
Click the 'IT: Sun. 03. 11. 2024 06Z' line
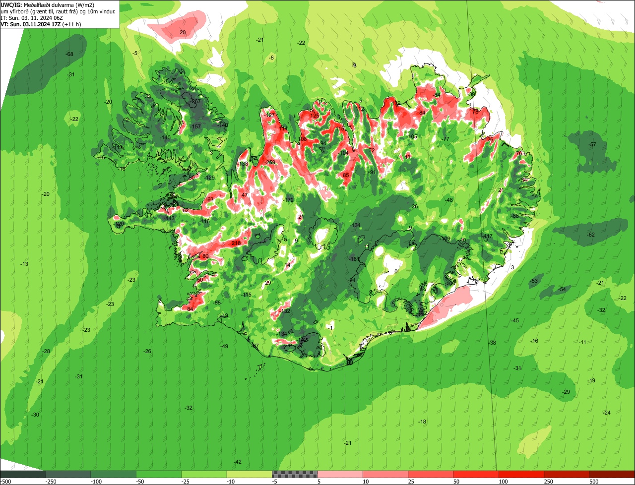coord(32,18)
